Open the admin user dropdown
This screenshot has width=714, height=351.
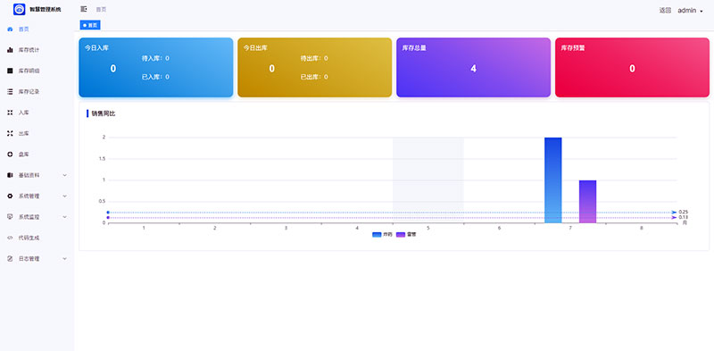(690, 11)
